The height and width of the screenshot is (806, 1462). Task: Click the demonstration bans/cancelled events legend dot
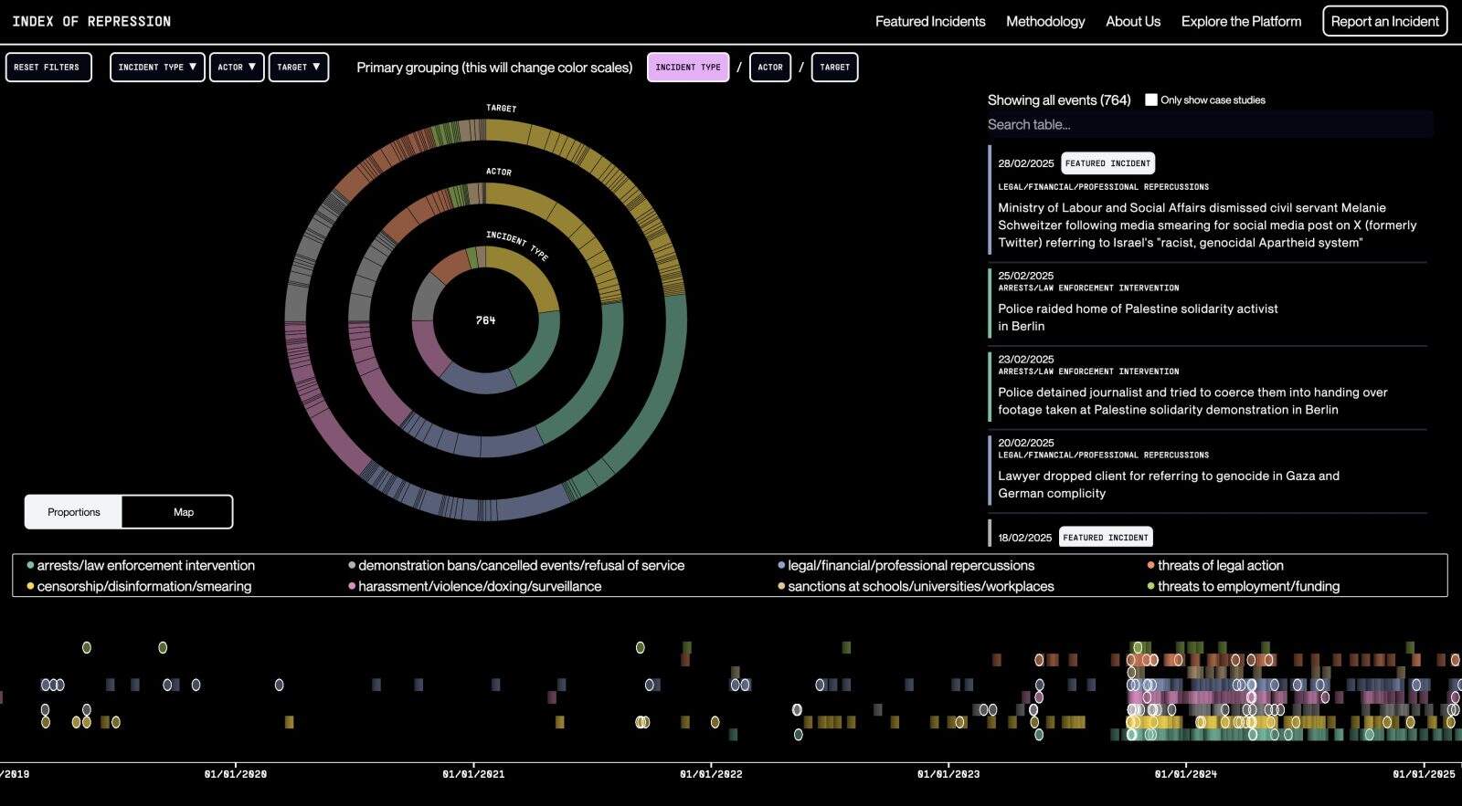tap(352, 566)
